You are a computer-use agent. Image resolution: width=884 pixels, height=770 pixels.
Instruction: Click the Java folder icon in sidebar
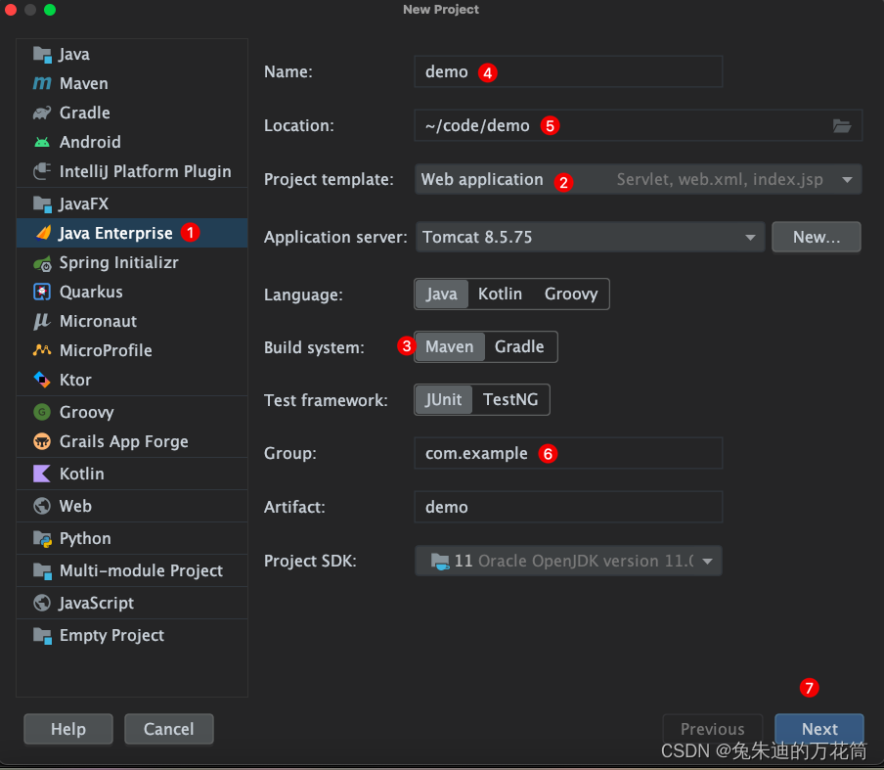(x=42, y=54)
